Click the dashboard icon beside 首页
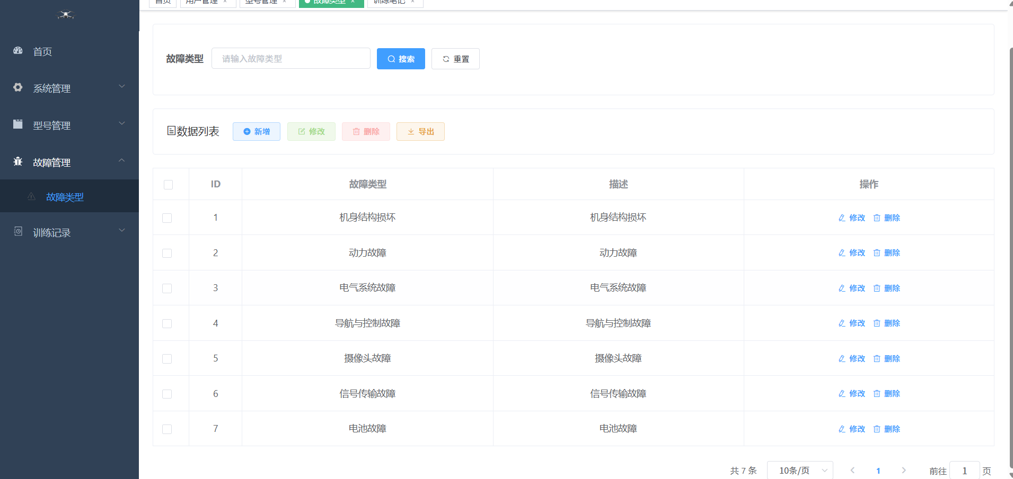 coord(18,51)
